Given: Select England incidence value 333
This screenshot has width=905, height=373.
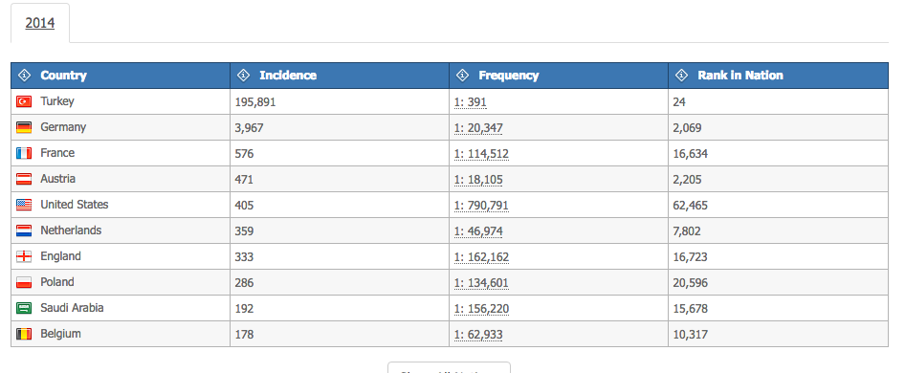Looking at the screenshot, I should click(x=244, y=257).
